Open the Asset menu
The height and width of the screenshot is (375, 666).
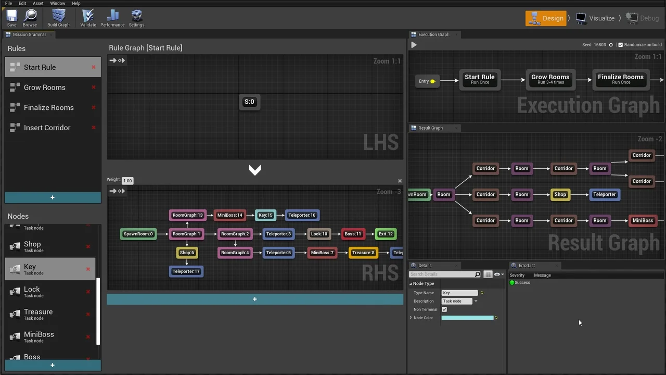click(x=38, y=4)
